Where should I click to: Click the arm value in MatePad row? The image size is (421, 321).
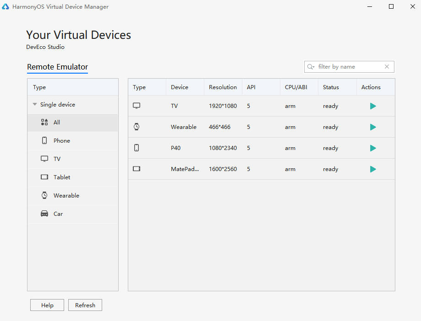point(290,169)
